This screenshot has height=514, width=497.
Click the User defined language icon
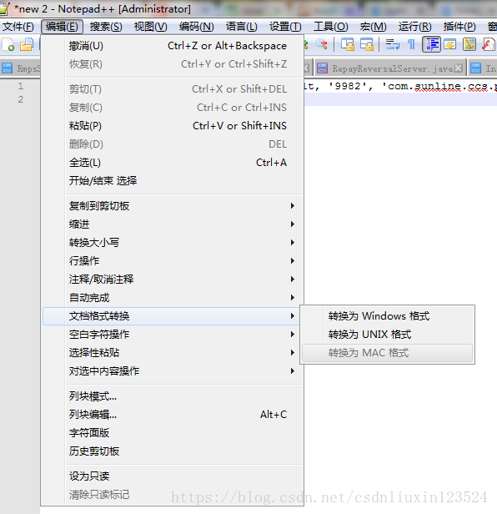[x=450, y=44]
